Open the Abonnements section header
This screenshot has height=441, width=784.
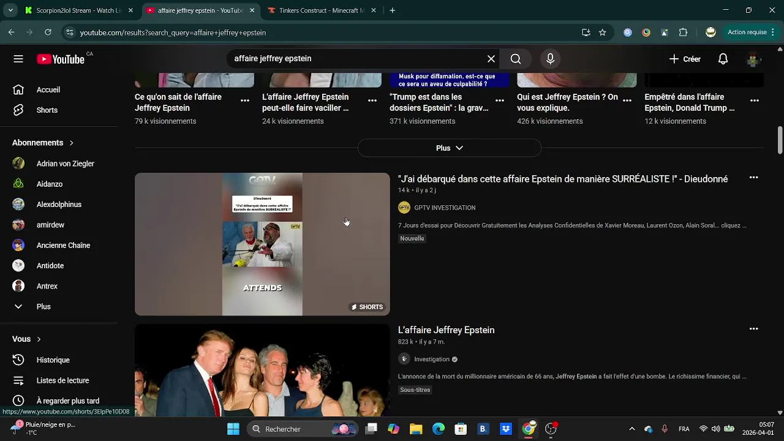coord(43,143)
